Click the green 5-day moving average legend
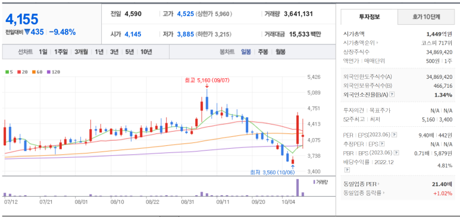This screenshot has width=460, height=217. tap(8, 72)
